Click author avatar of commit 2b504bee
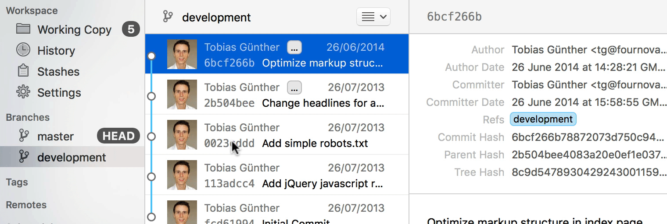The height and width of the screenshot is (224, 667). [x=182, y=94]
